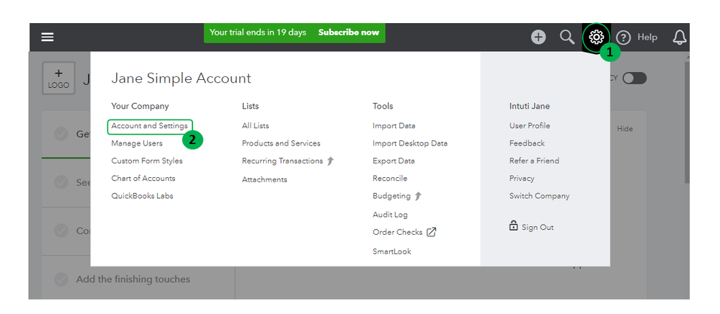Open the search magnifier icon
The height and width of the screenshot is (314, 720).
[567, 37]
